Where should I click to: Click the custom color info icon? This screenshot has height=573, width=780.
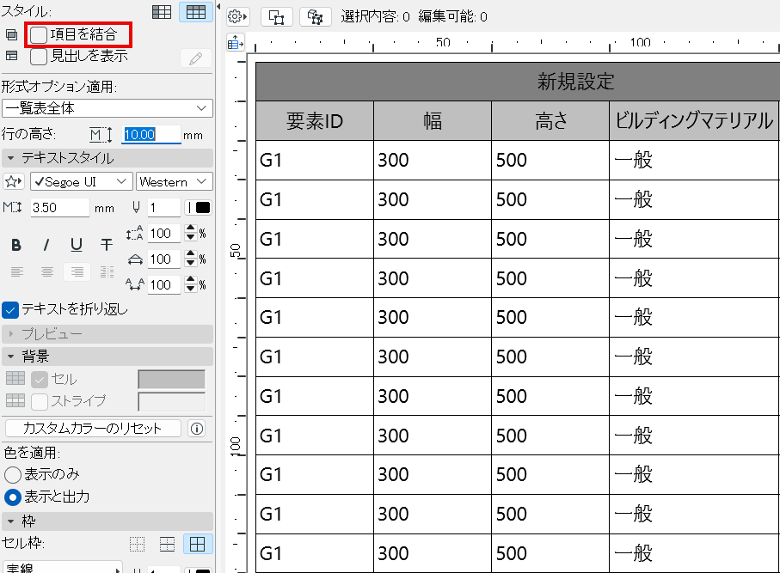tap(197, 429)
